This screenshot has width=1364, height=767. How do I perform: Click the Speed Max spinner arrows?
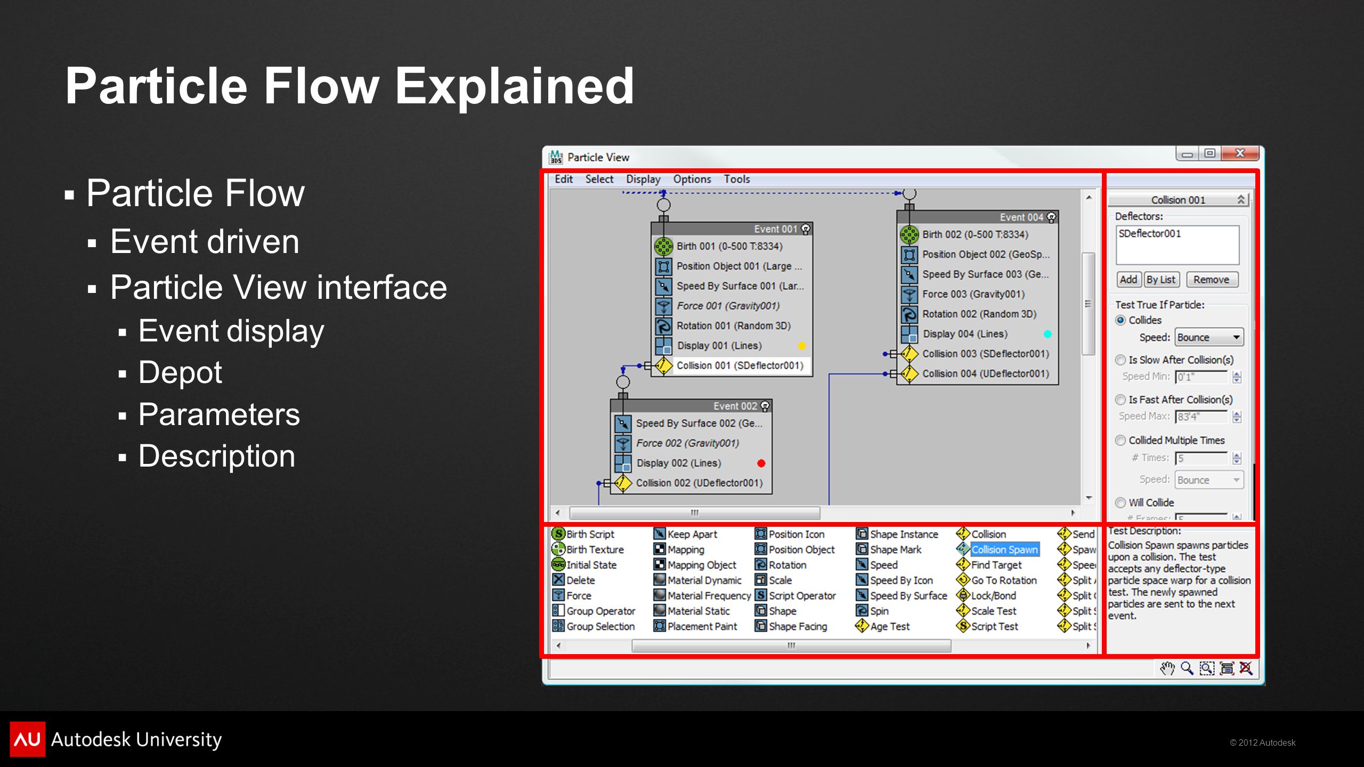click(1237, 417)
